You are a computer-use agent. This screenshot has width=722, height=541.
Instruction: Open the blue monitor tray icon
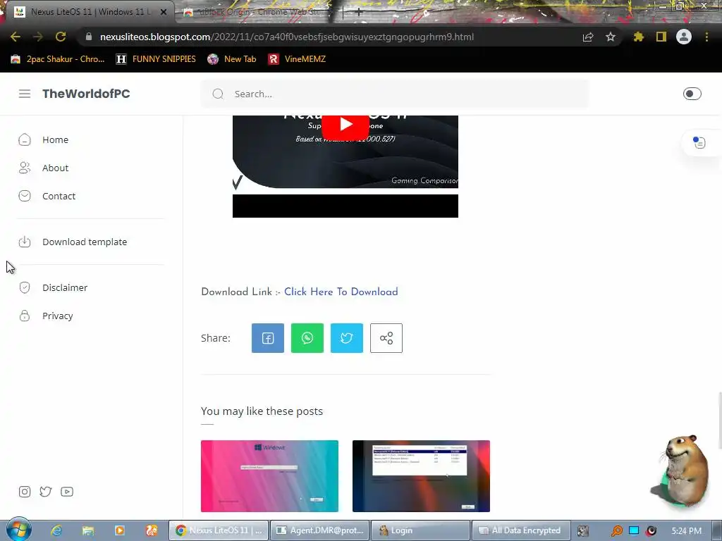click(634, 530)
